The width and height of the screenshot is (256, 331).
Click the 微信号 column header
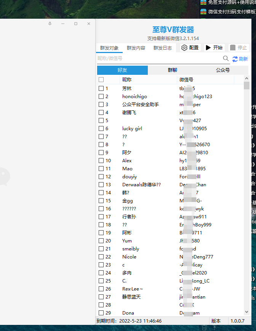[205, 79]
